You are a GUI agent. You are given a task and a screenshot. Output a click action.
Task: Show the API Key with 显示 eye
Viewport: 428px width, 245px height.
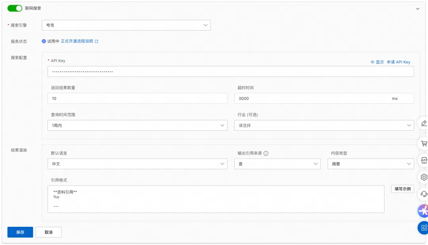pos(377,62)
